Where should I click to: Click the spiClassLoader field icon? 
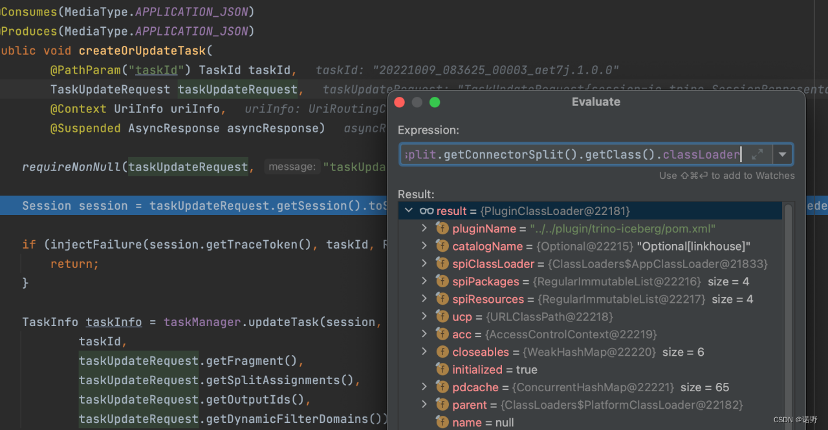point(442,263)
